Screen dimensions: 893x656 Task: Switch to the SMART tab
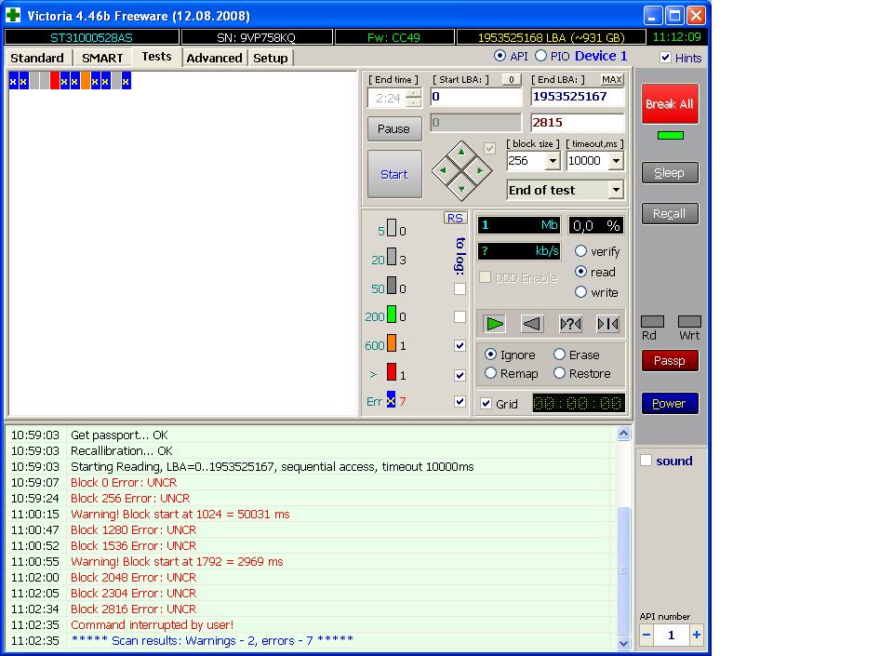[x=102, y=58]
